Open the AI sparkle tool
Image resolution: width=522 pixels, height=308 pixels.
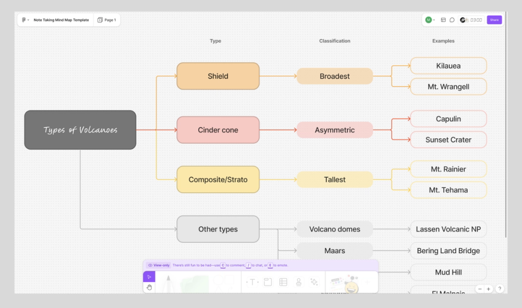pyautogui.click(x=315, y=282)
